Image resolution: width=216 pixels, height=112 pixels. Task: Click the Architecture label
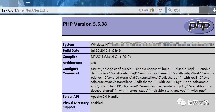tap(72, 63)
